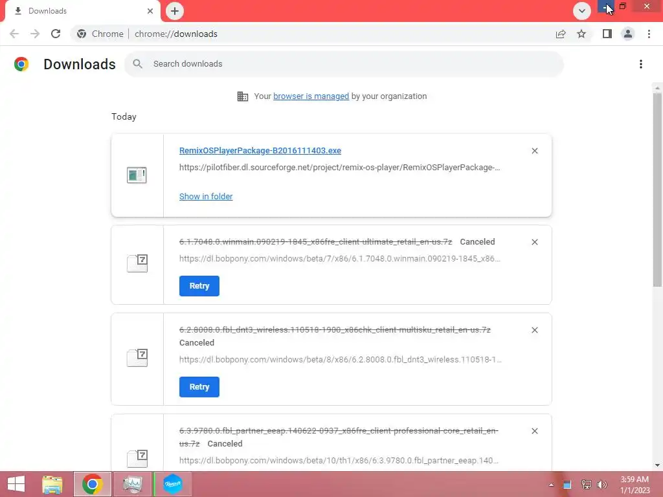Click the dl.bobpony.com beta/8 URL text
Viewport: 663px width, 497px height.
(341, 360)
